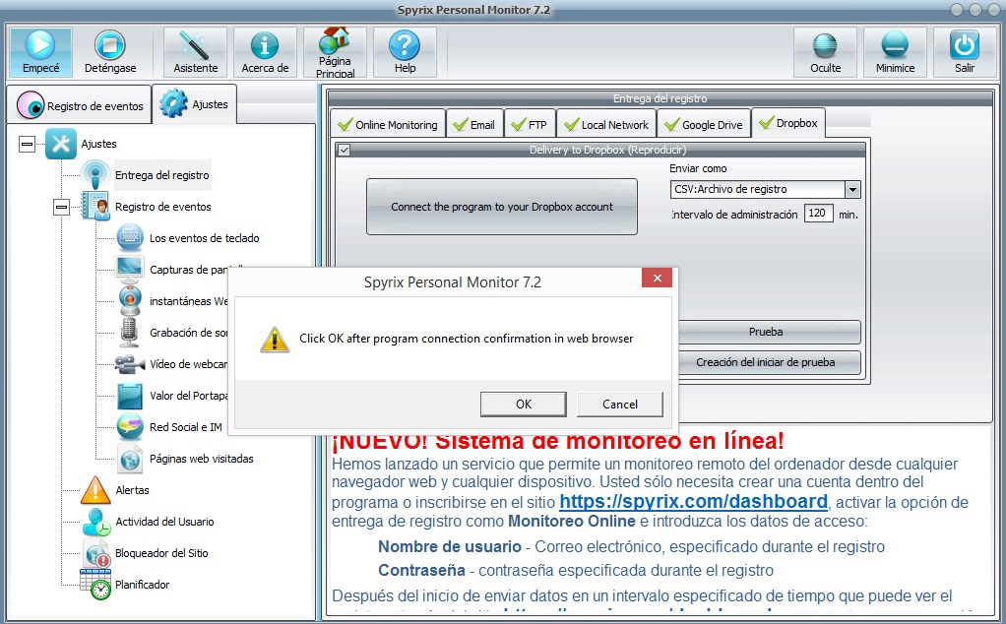
Task: Click the Minimice toolbar button
Action: tap(895, 52)
